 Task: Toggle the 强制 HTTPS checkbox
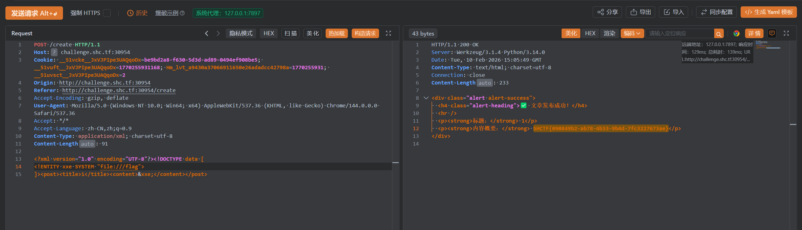(107, 13)
